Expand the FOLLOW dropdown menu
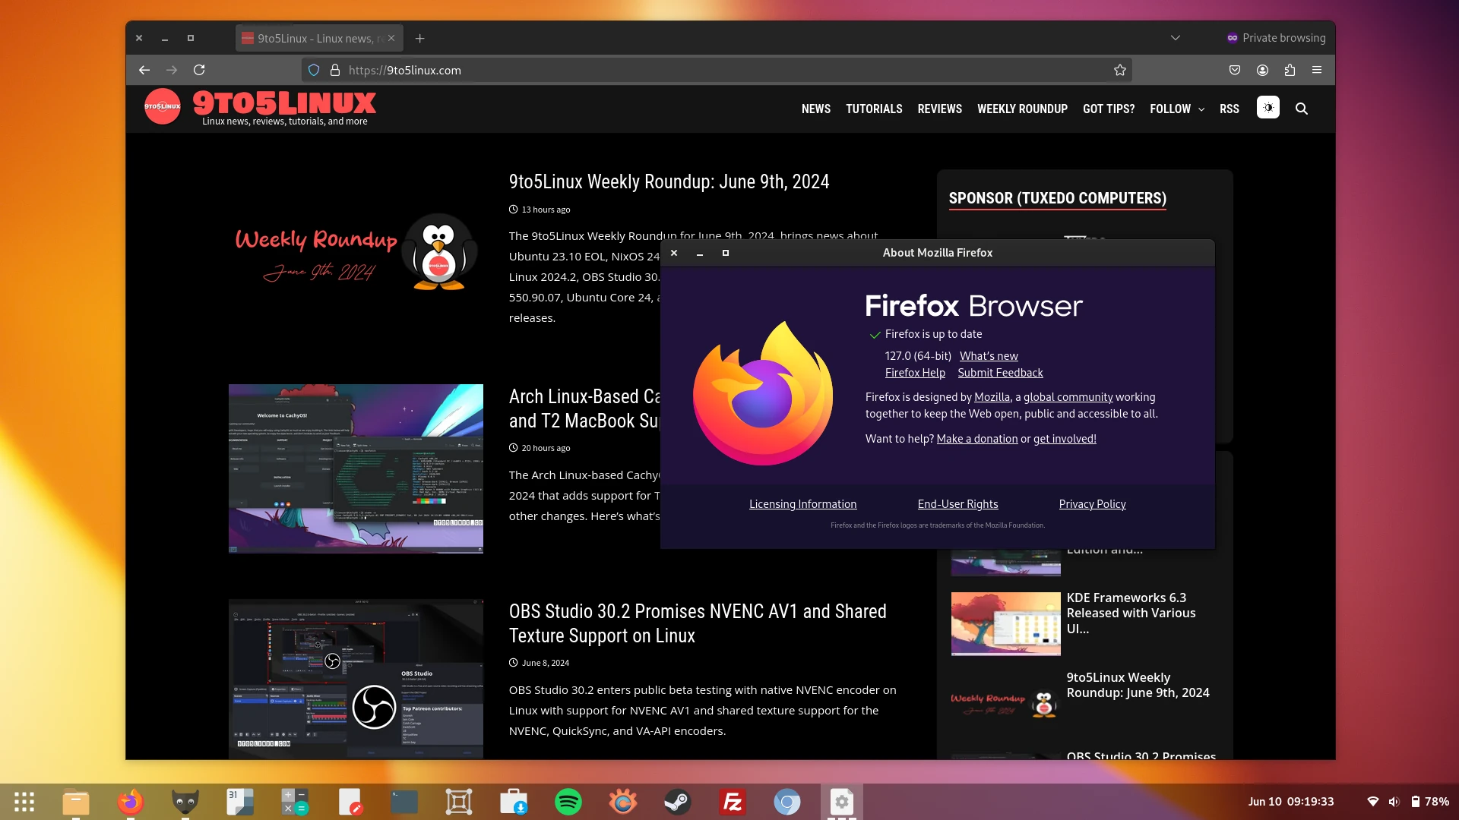Screen dimensions: 1459x820 click(1177, 109)
